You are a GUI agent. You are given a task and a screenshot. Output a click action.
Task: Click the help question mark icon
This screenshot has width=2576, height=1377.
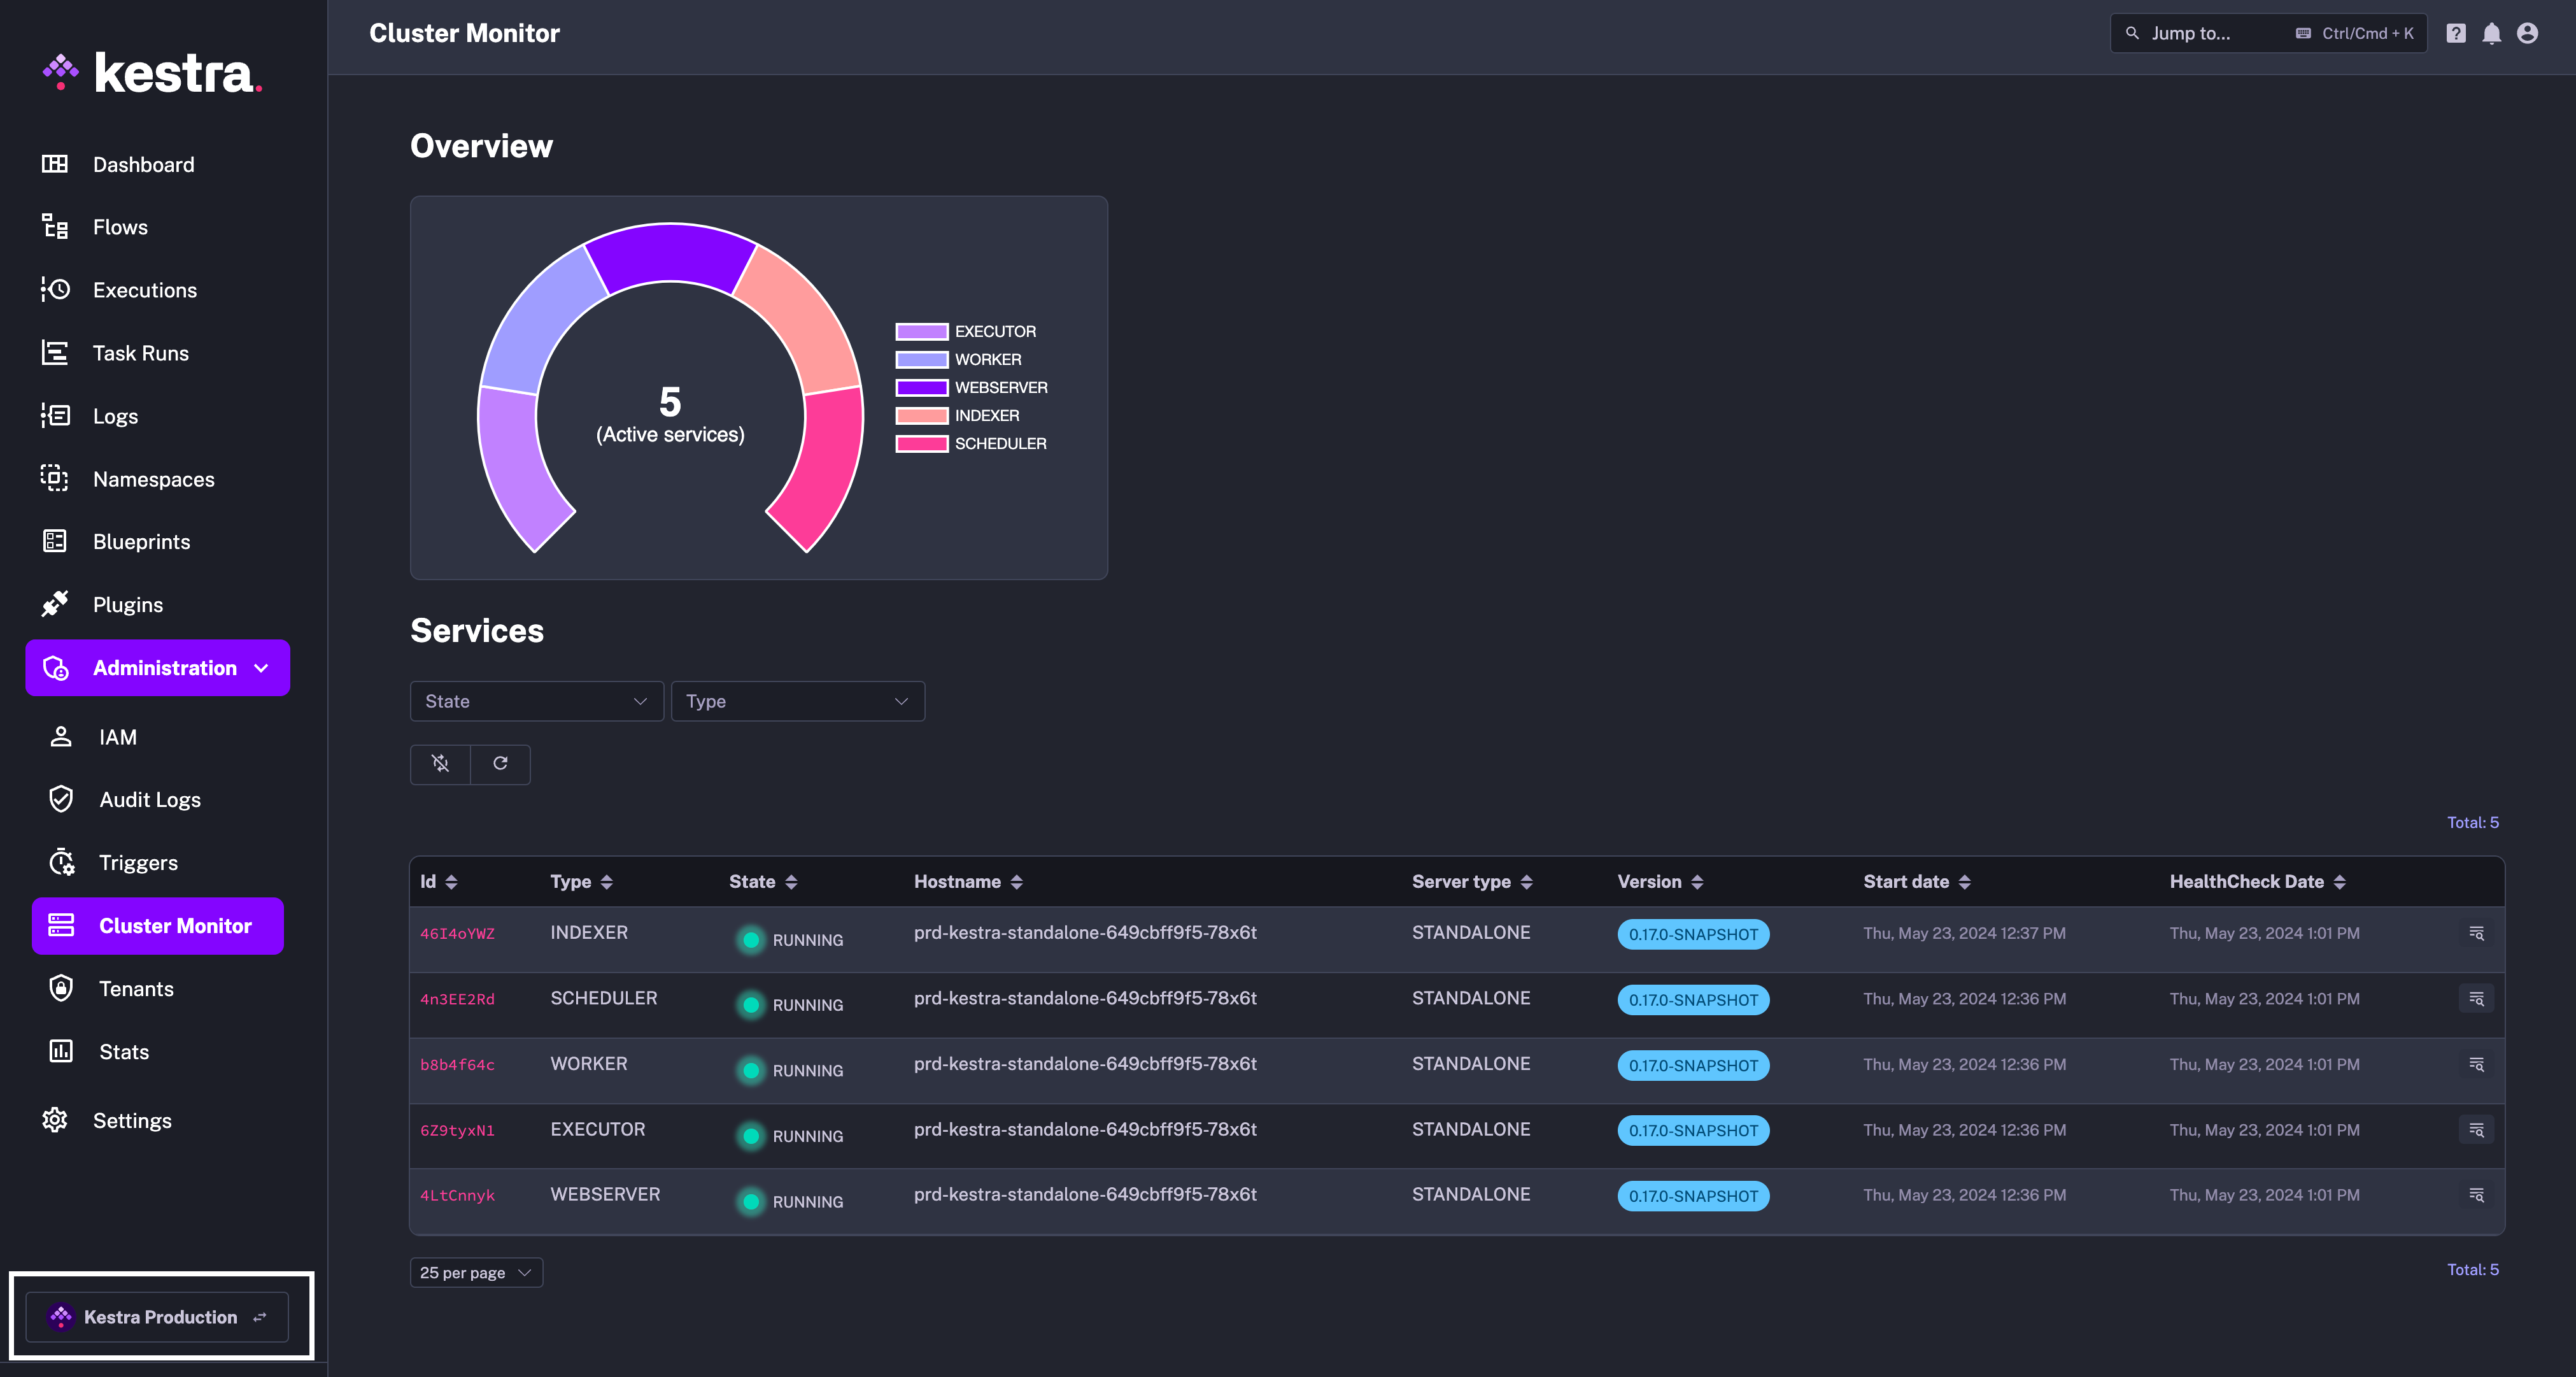(x=2455, y=33)
